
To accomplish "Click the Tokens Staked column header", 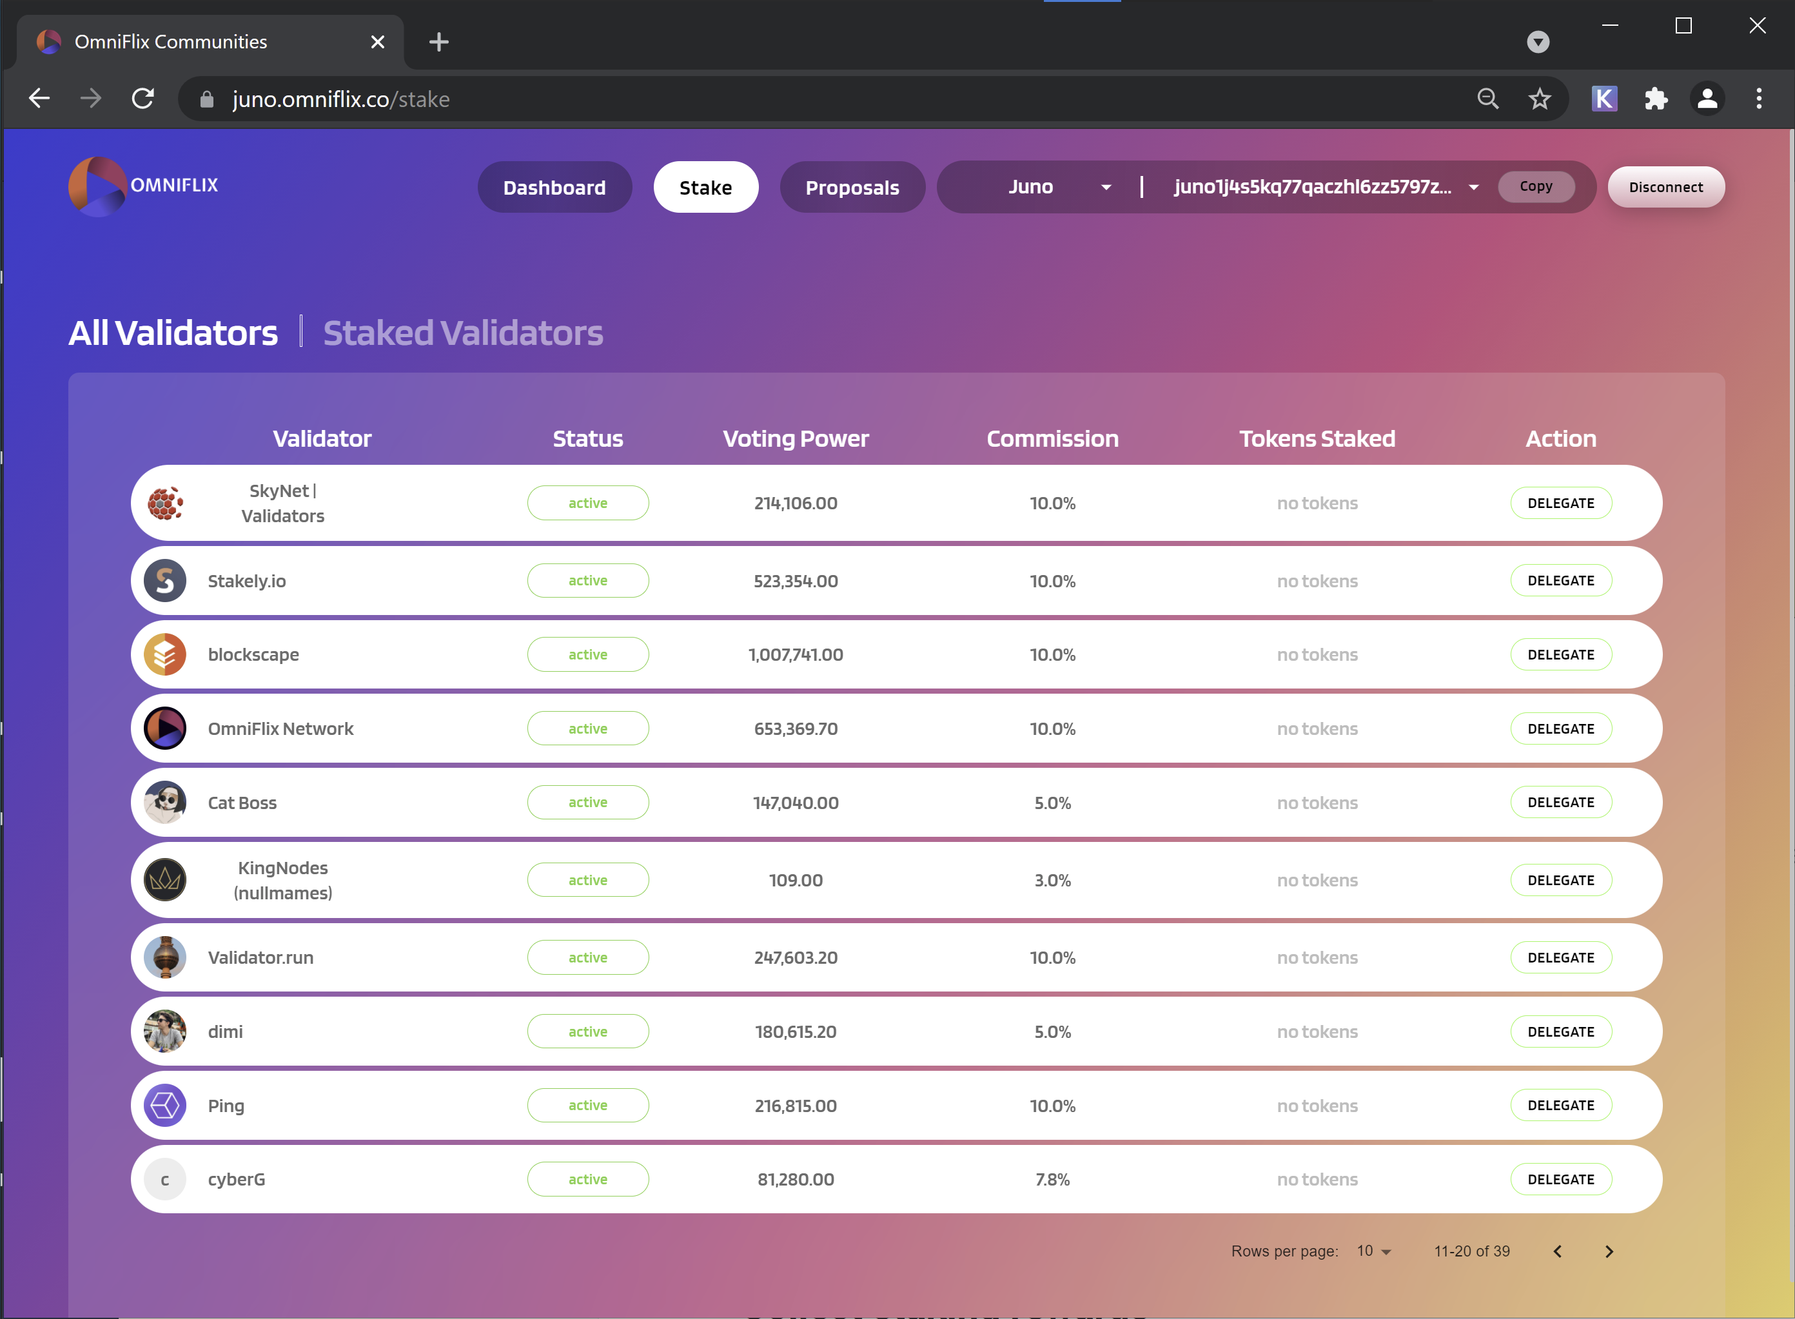I will 1317,438.
